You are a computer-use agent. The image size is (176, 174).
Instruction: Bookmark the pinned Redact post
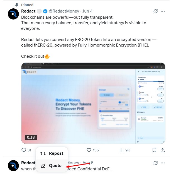point(154,150)
